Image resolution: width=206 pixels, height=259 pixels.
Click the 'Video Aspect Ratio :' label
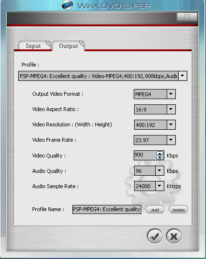pos(56,109)
